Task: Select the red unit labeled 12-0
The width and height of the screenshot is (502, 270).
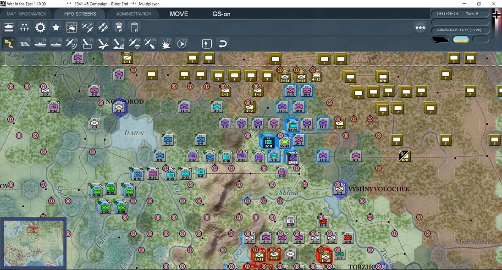Action: [348, 237]
